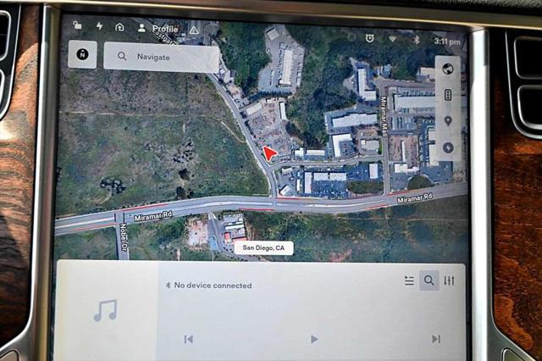Skip to next track
The height and width of the screenshot is (361, 542).
(436, 339)
